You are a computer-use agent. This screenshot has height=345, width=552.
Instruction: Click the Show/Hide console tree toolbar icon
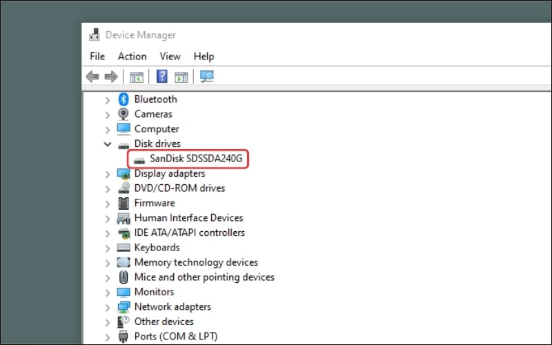tap(137, 77)
